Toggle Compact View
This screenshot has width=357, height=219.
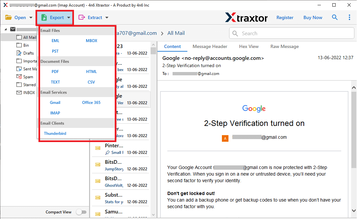click(81, 212)
